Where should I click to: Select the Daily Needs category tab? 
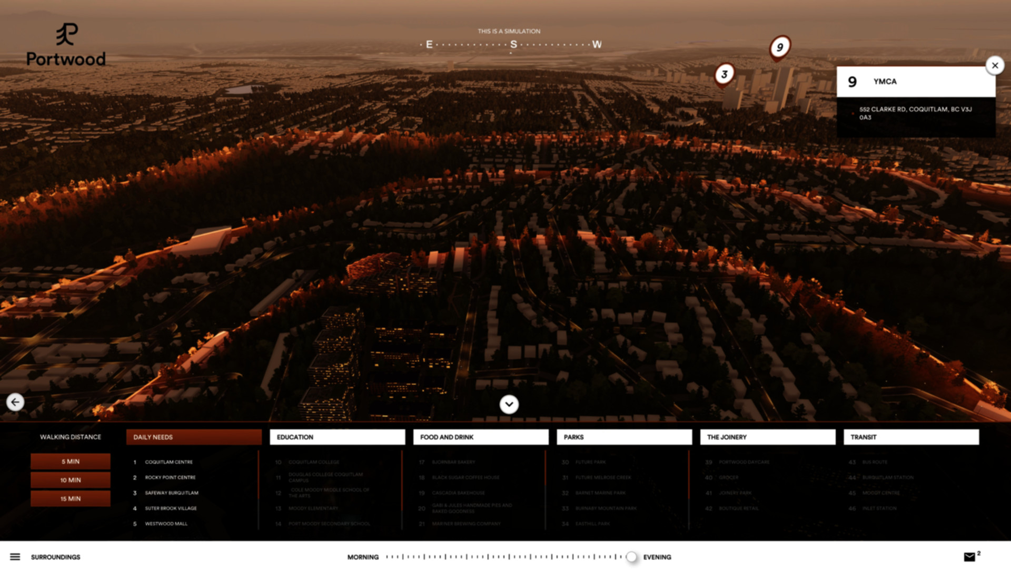[x=194, y=437]
